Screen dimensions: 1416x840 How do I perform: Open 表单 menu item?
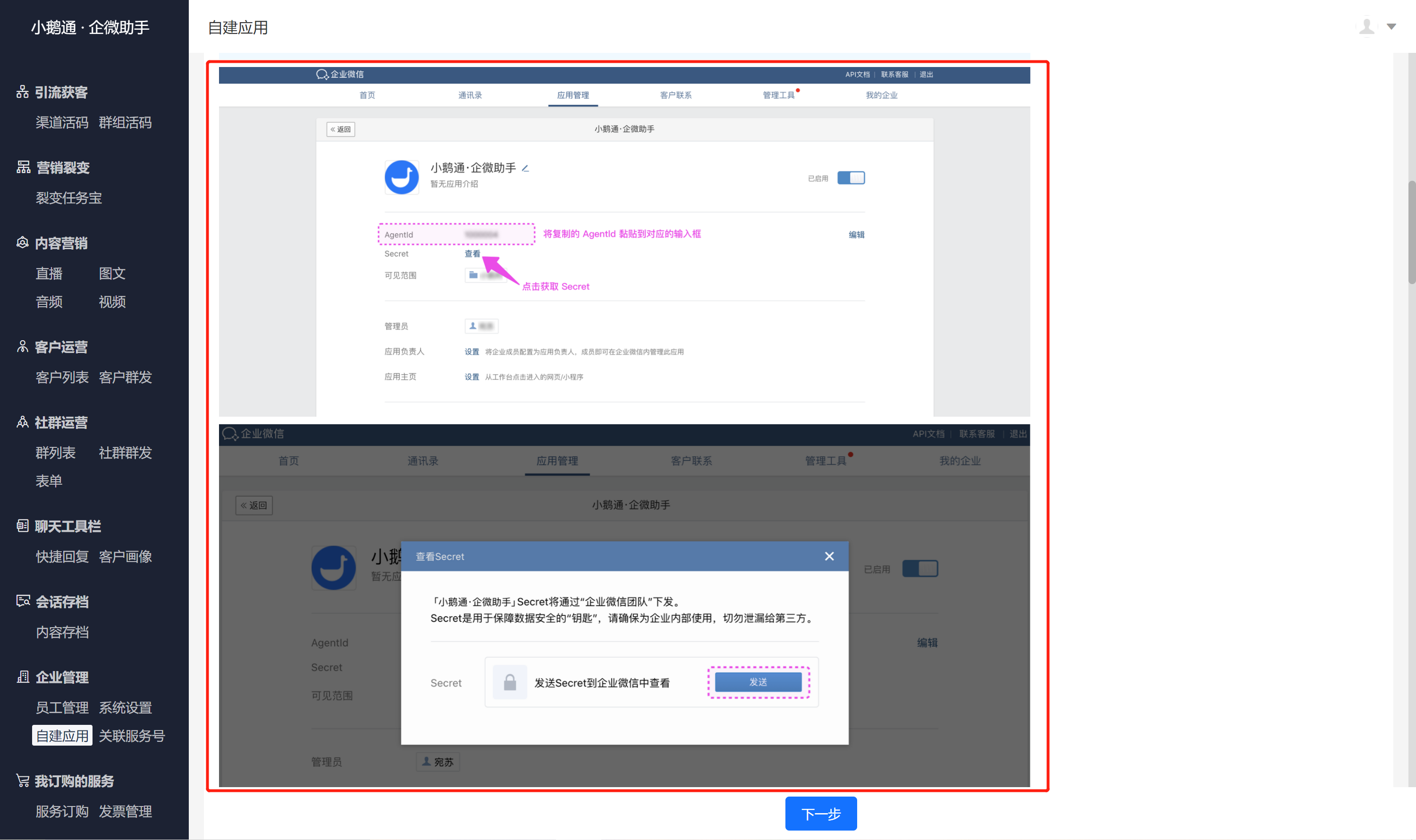49,481
